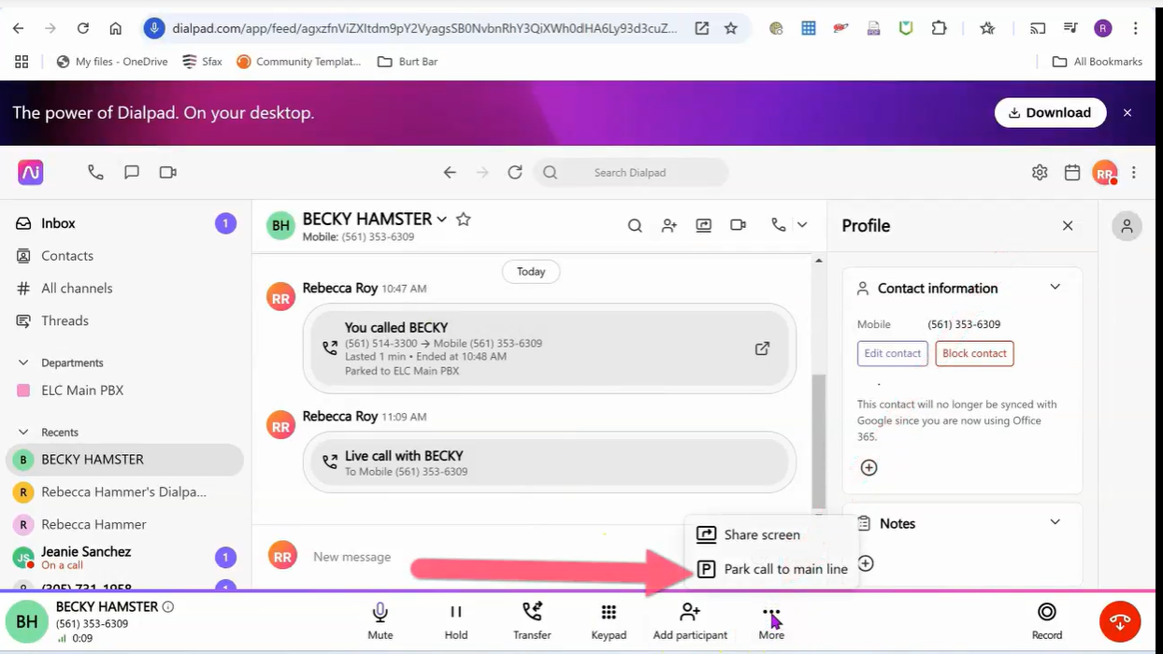This screenshot has width=1163, height=654.
Task: Focus the Search Dialpad field
Action: click(x=630, y=172)
